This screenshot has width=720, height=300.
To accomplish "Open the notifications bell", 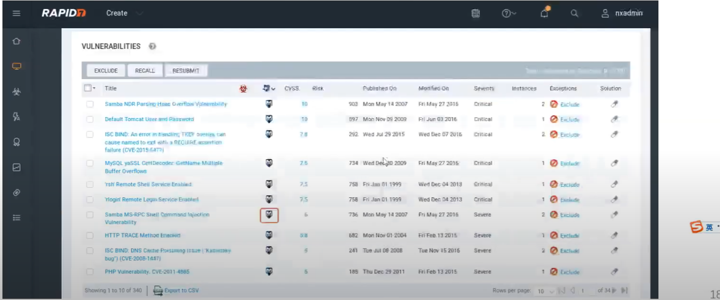I will click(545, 13).
